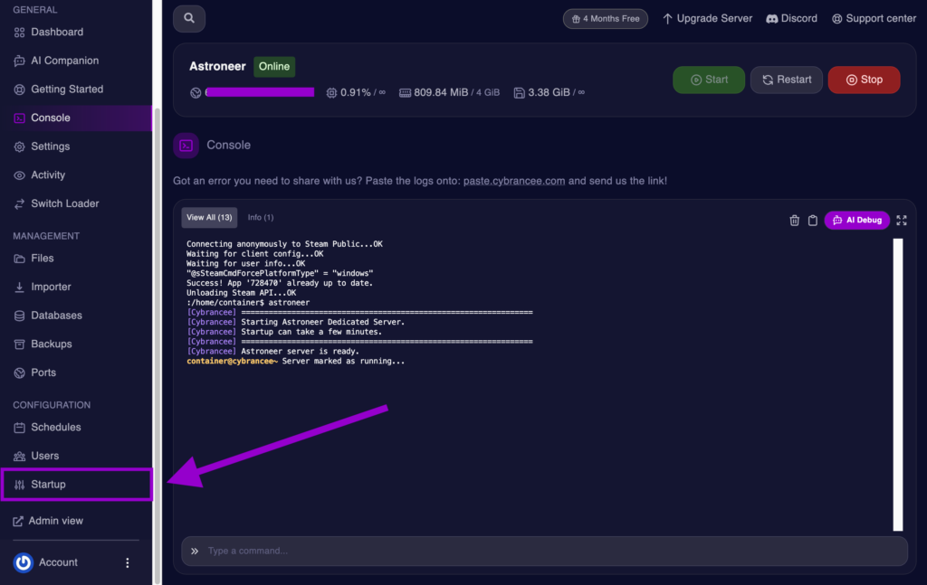This screenshot has width=927, height=585.
Task: Click the search magnifier button
Action: [189, 18]
